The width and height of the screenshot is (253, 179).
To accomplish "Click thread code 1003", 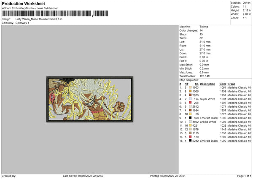I will point(223,122).
